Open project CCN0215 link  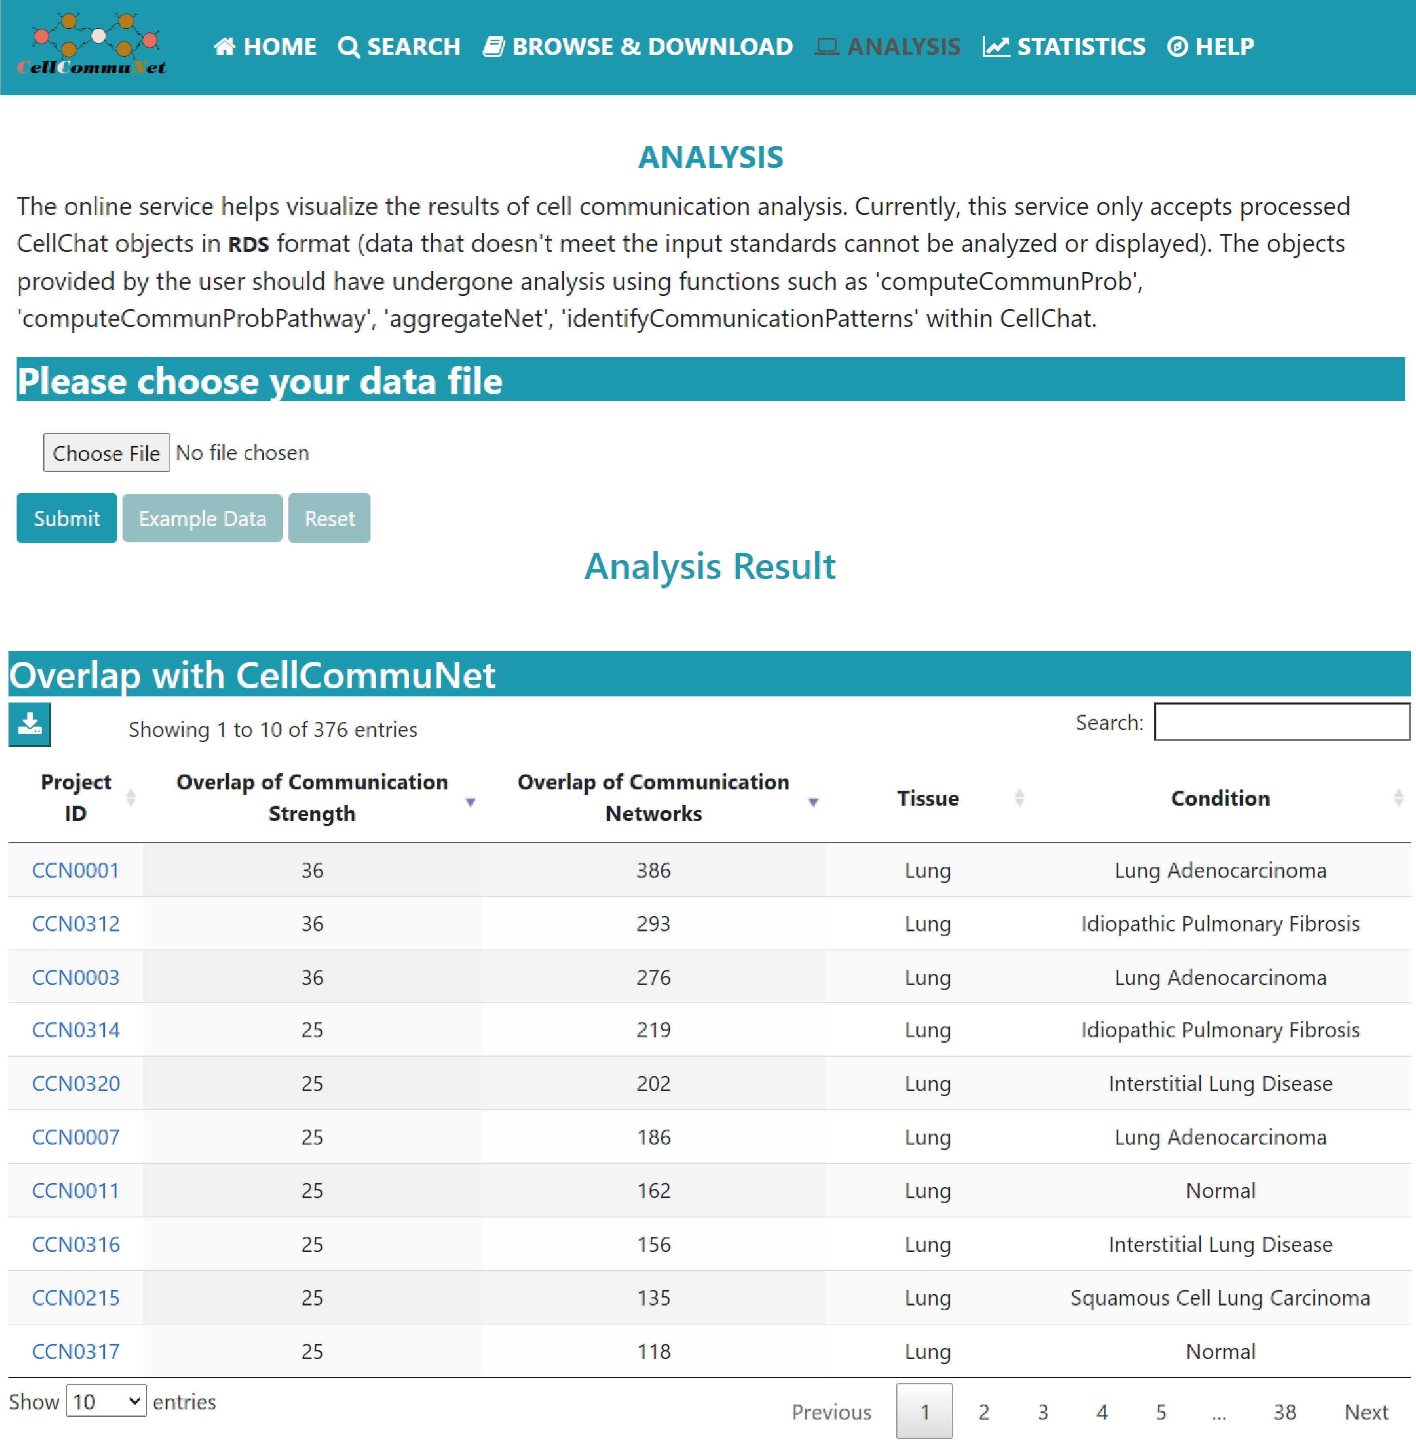75,1298
